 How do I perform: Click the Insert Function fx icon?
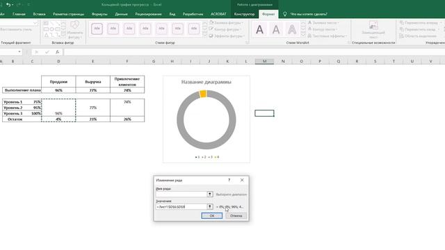coord(57,52)
